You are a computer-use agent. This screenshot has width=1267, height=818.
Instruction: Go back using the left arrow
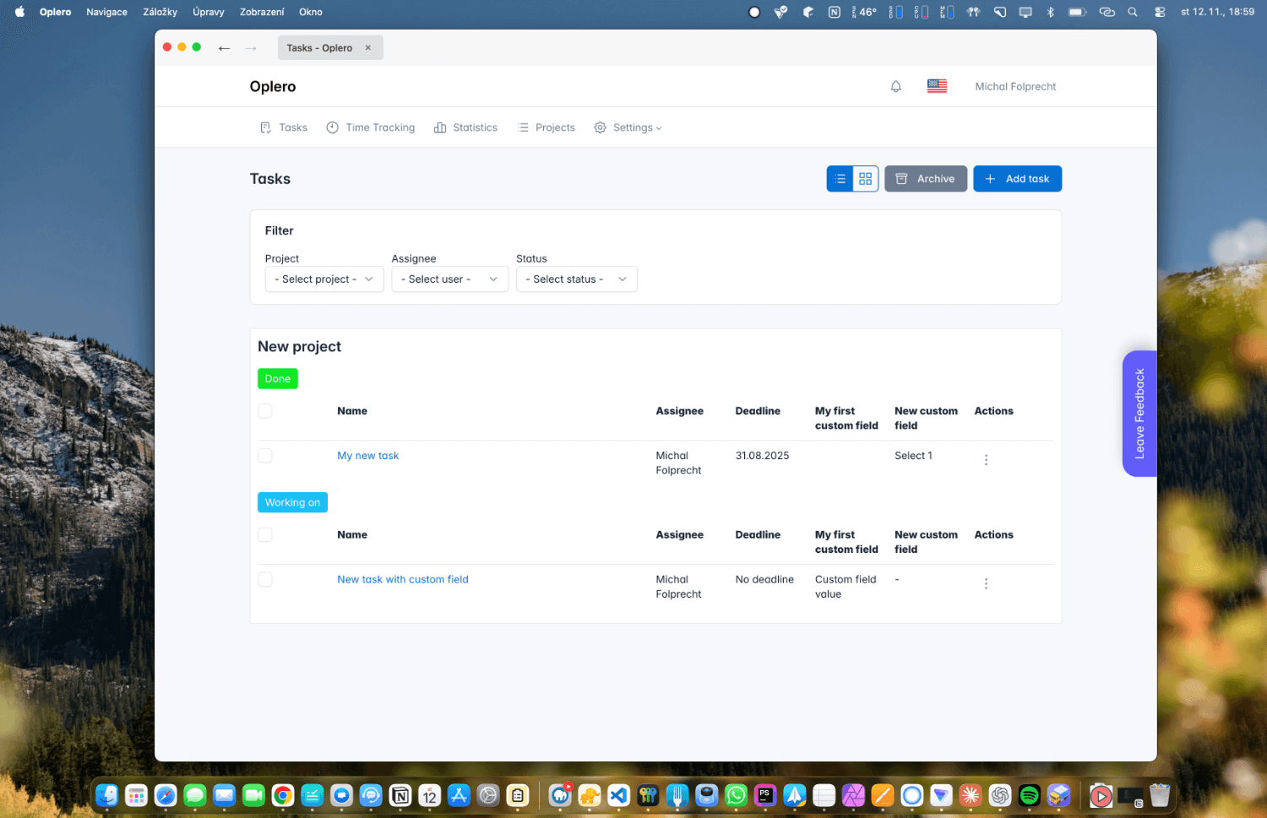(x=224, y=48)
